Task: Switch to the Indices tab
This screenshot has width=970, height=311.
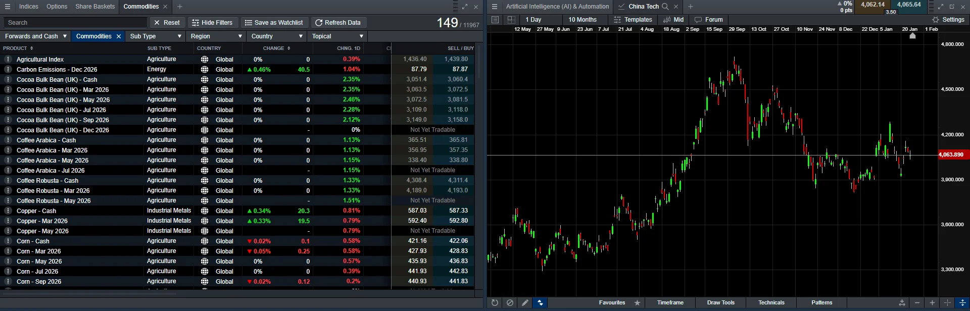Action: coord(29,7)
